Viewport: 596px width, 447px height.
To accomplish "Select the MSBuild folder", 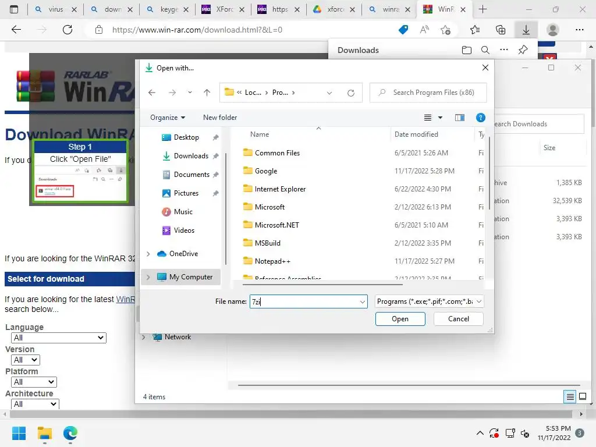I will [x=268, y=243].
